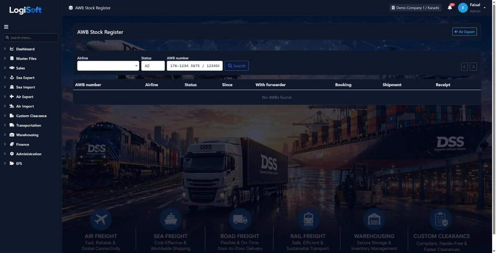Open the notifications bell icon
The width and height of the screenshot is (496, 253).
[x=450, y=8]
